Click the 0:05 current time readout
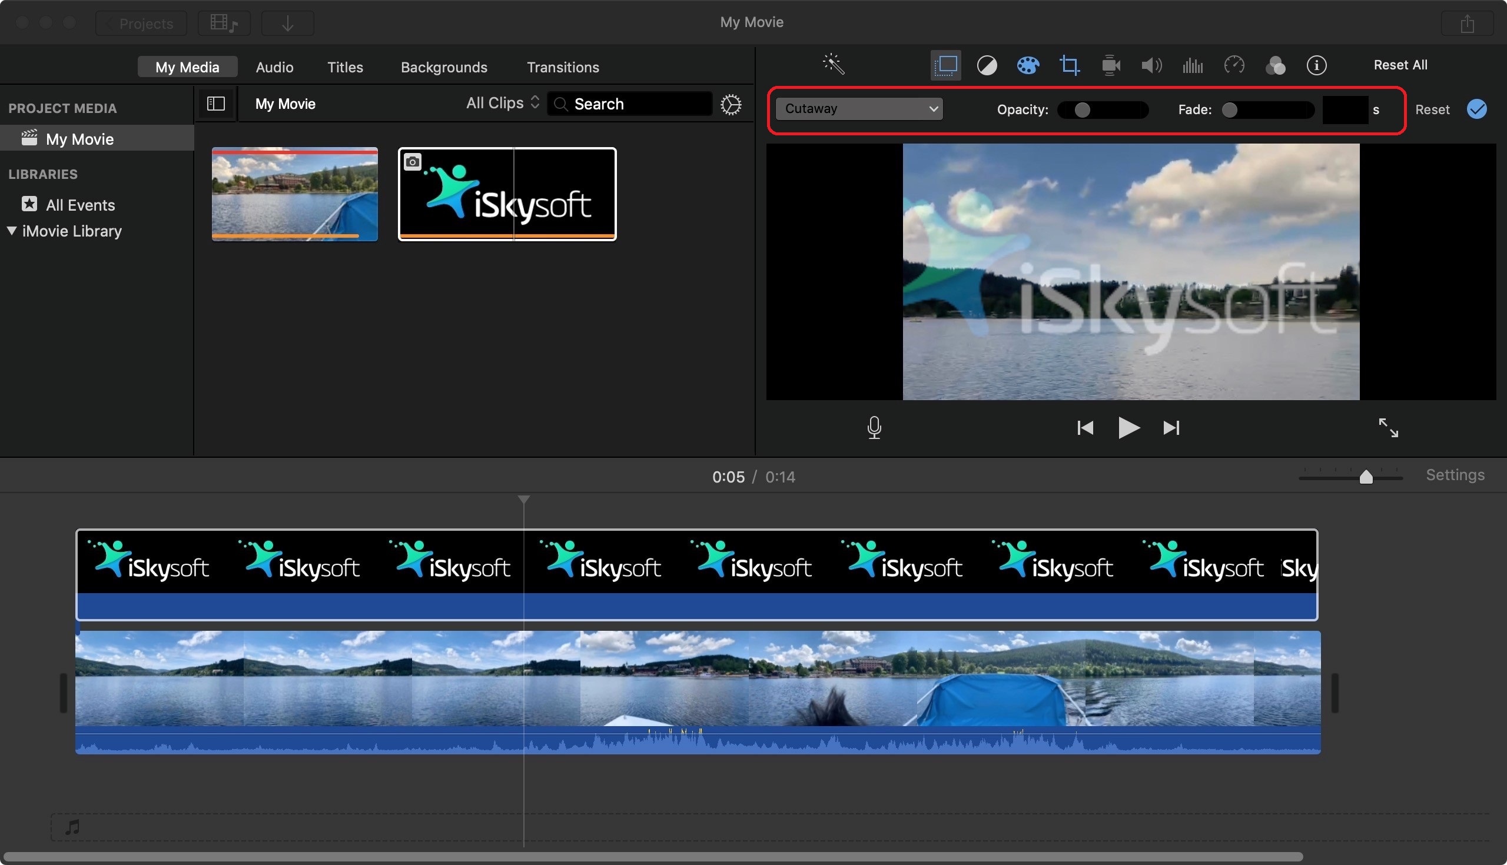Image resolution: width=1507 pixels, height=865 pixels. (728, 477)
